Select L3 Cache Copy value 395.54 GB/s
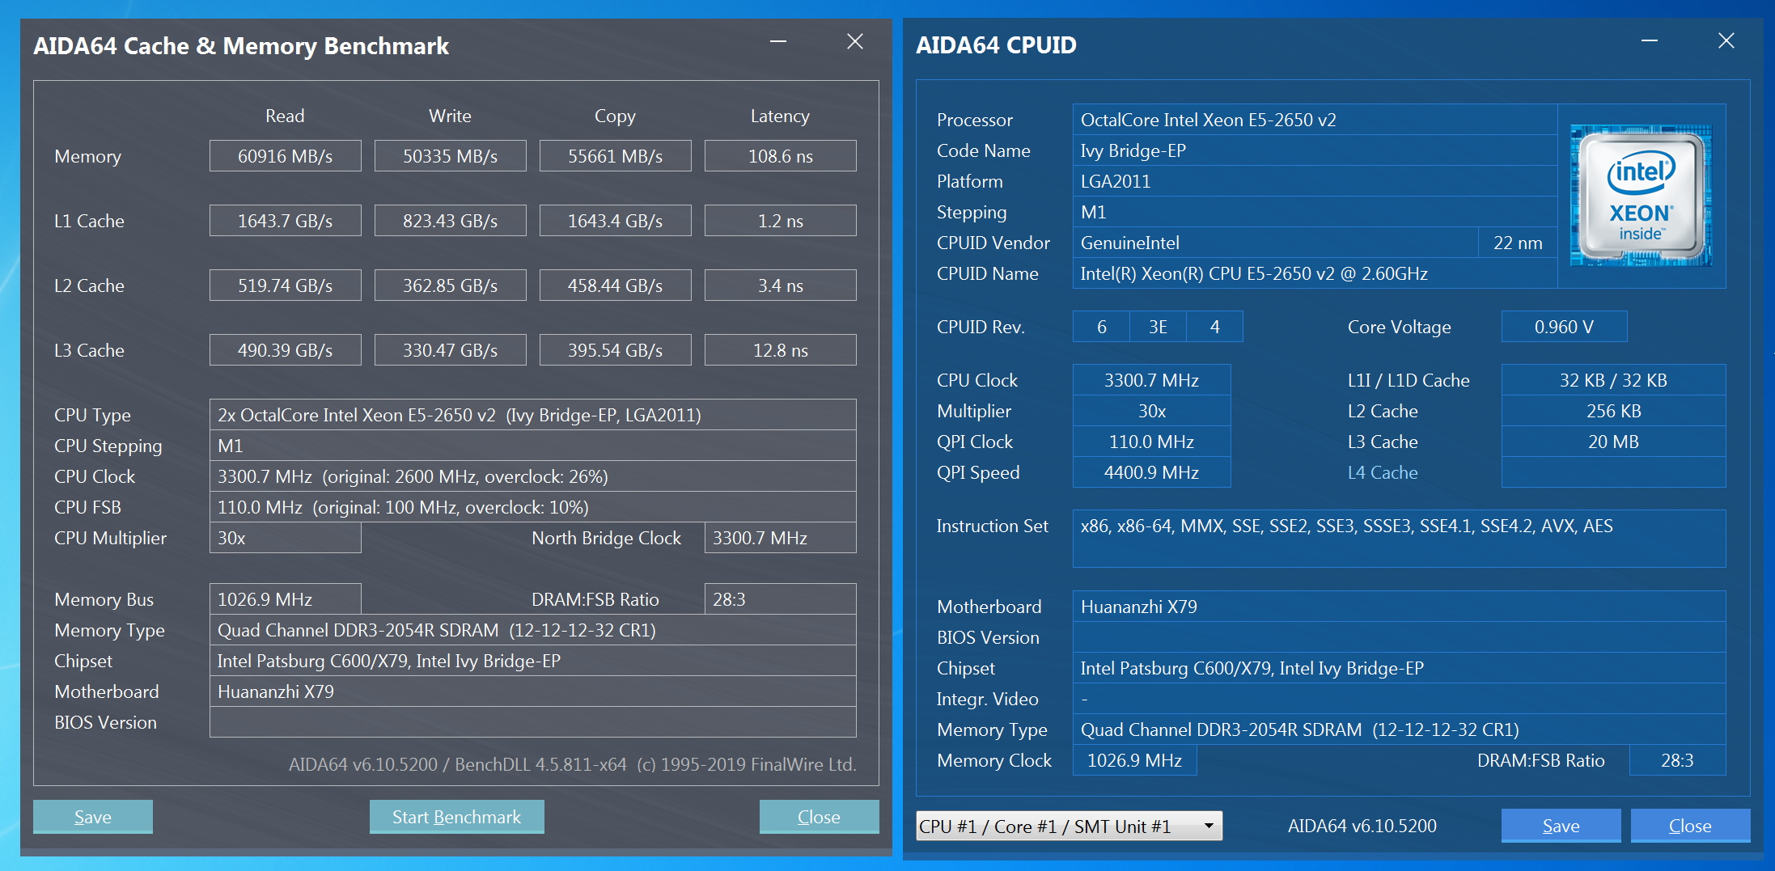The width and height of the screenshot is (1775, 871). coord(616,350)
